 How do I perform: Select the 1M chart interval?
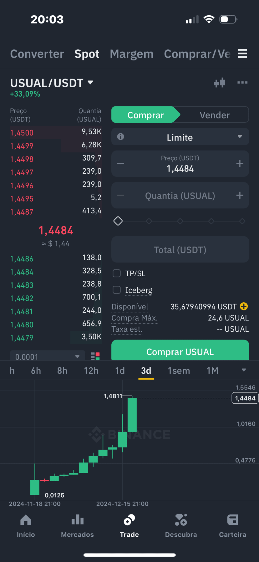(212, 370)
